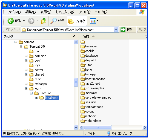Sort by the Name (名前) column header

pyautogui.click(x=104, y=36)
